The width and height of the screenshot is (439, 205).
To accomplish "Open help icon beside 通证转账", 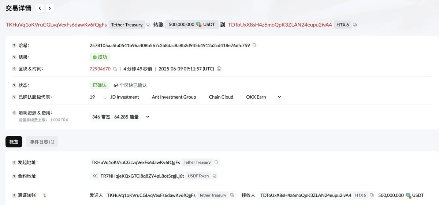I will coord(14,195).
